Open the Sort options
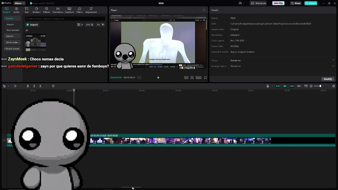The image size is (338, 190). point(90,25)
